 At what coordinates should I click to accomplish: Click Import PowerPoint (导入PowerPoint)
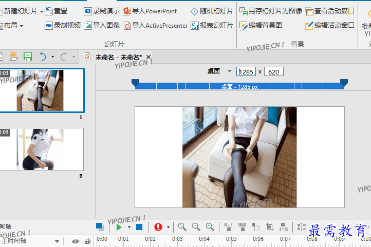pyautogui.click(x=150, y=11)
